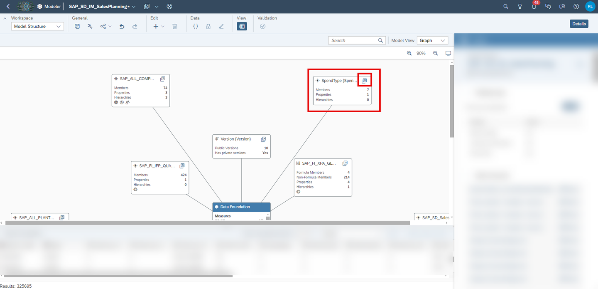
Task: Click the Delete trash icon
Action: tap(175, 26)
